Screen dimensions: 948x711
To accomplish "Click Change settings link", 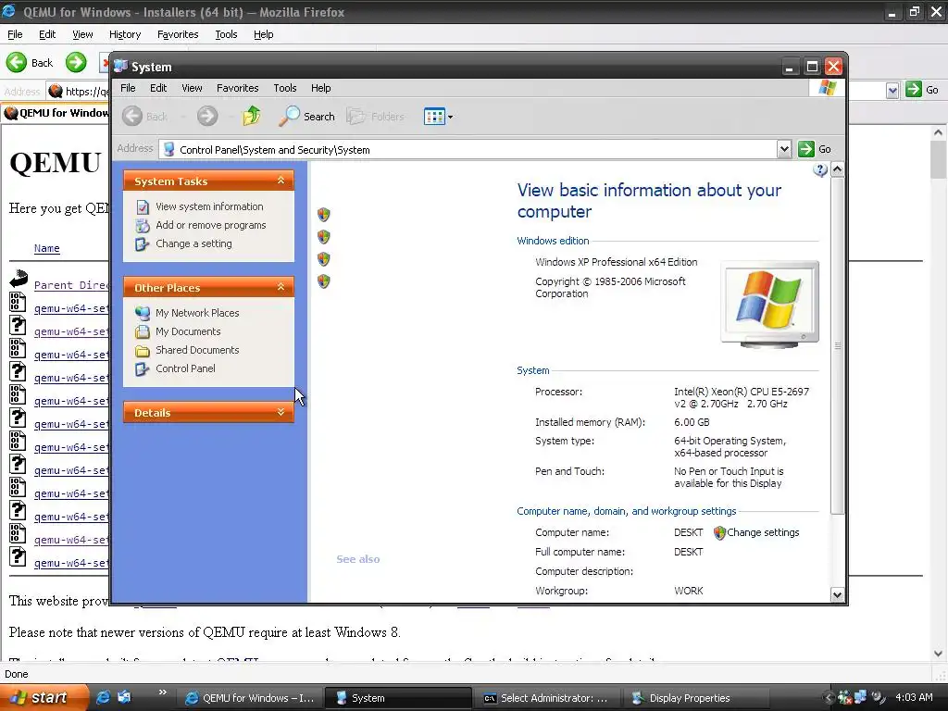I will (763, 532).
